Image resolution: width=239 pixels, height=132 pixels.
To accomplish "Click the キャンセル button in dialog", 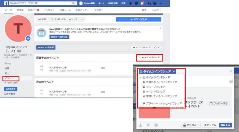I will 210,125.
